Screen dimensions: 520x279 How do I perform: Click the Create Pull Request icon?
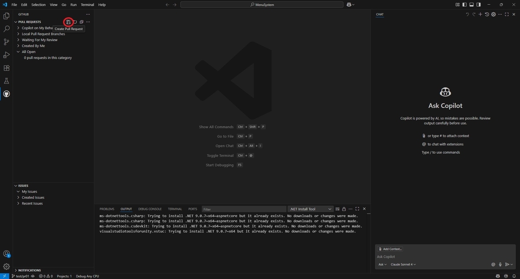click(x=68, y=22)
